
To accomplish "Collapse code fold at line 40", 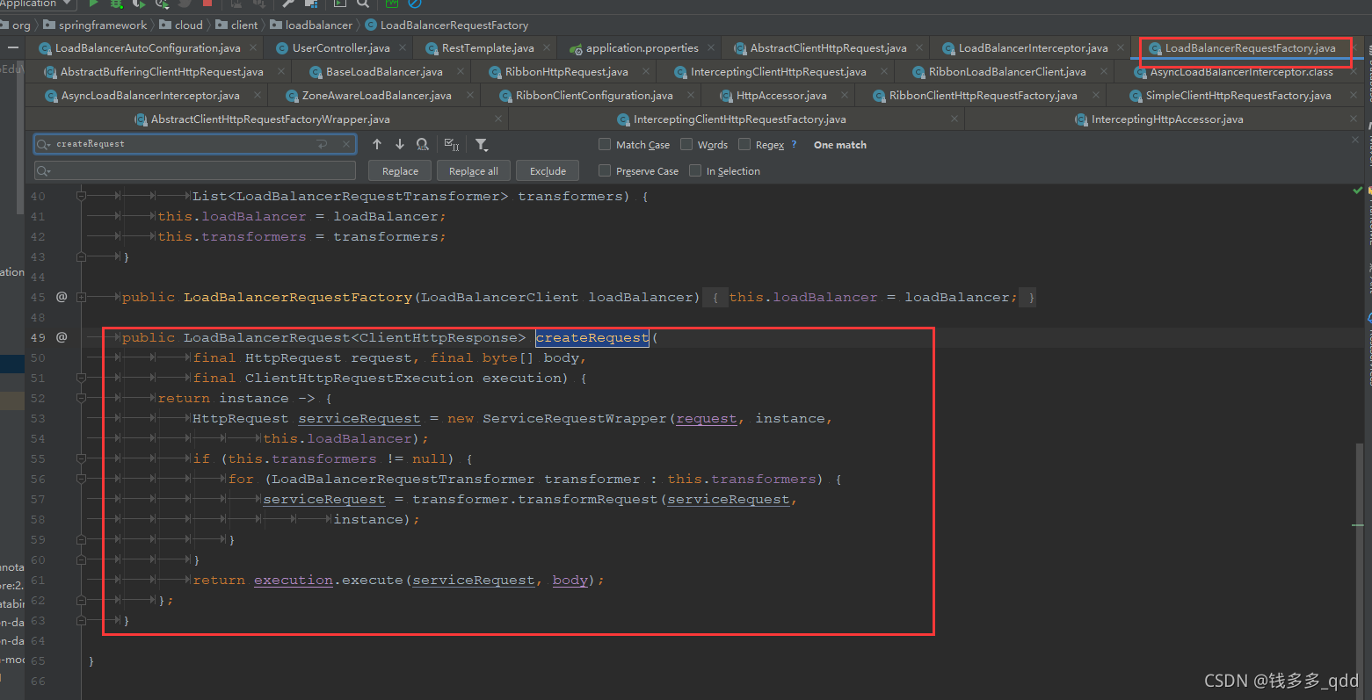I will pyautogui.click(x=81, y=197).
